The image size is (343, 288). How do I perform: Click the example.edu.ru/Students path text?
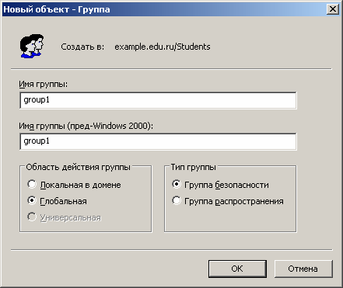click(163, 47)
